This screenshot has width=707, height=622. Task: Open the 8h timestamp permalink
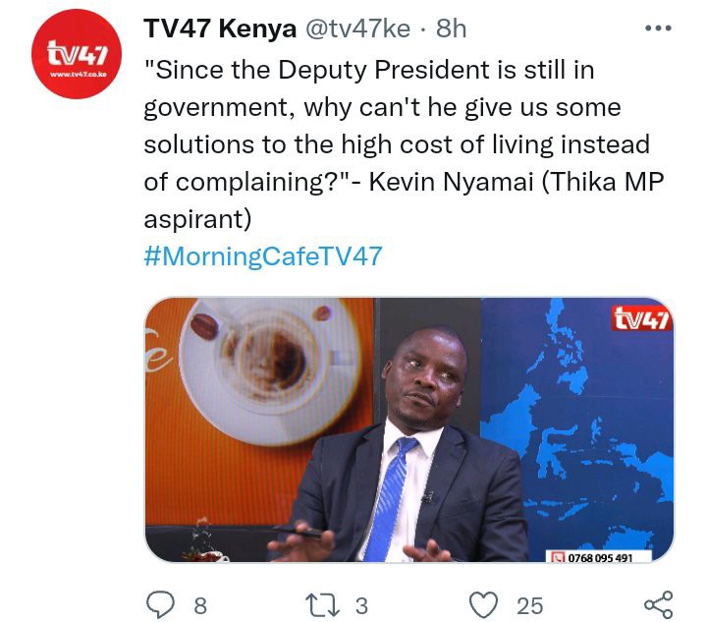[451, 28]
